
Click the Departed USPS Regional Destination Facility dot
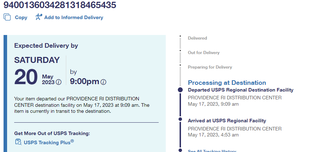tap(180, 90)
